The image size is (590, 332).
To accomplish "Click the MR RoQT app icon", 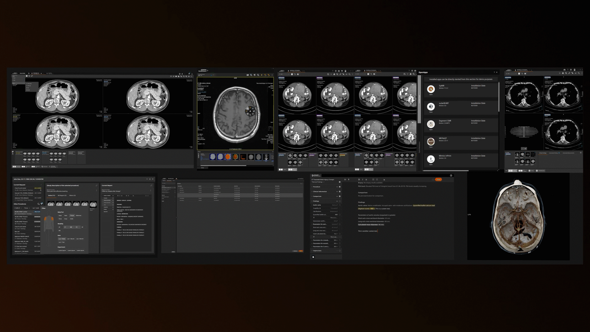I will (431, 141).
